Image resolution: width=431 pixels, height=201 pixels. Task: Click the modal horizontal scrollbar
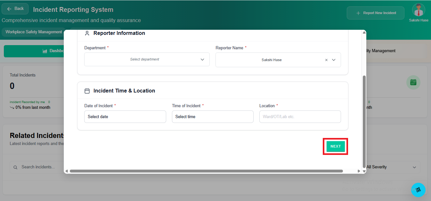206,171
